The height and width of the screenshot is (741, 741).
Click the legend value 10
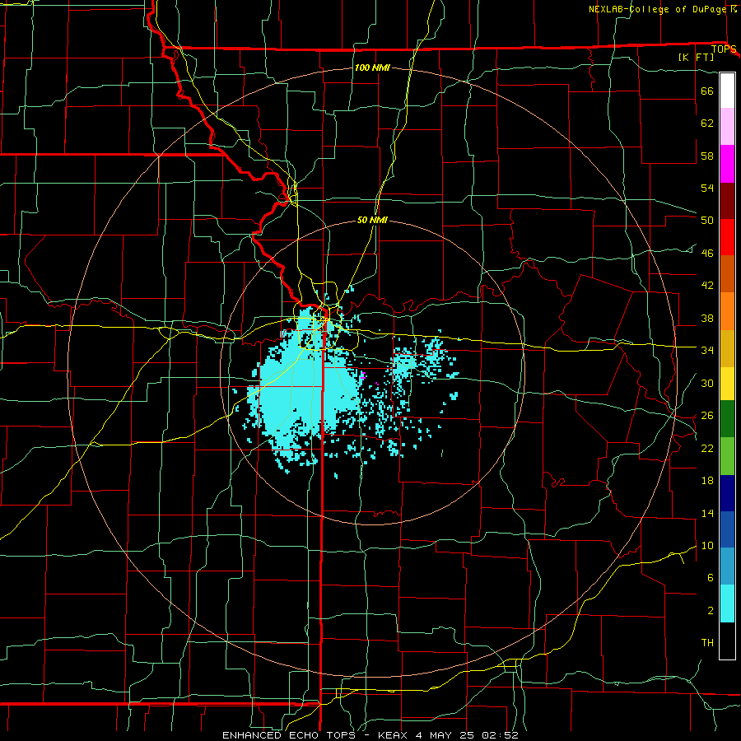point(707,545)
